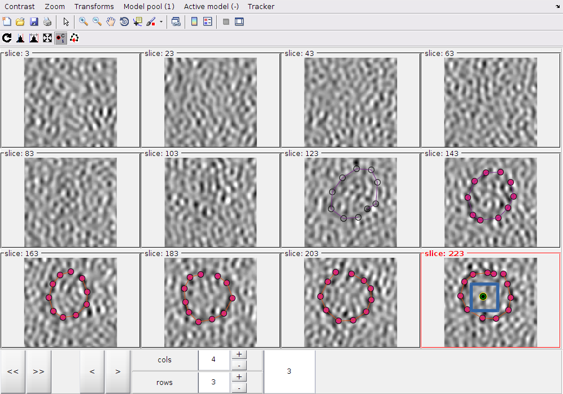Screen dimensions: 563x394
Task: Activate the Zoom In magnifier tool
Action: pos(84,21)
